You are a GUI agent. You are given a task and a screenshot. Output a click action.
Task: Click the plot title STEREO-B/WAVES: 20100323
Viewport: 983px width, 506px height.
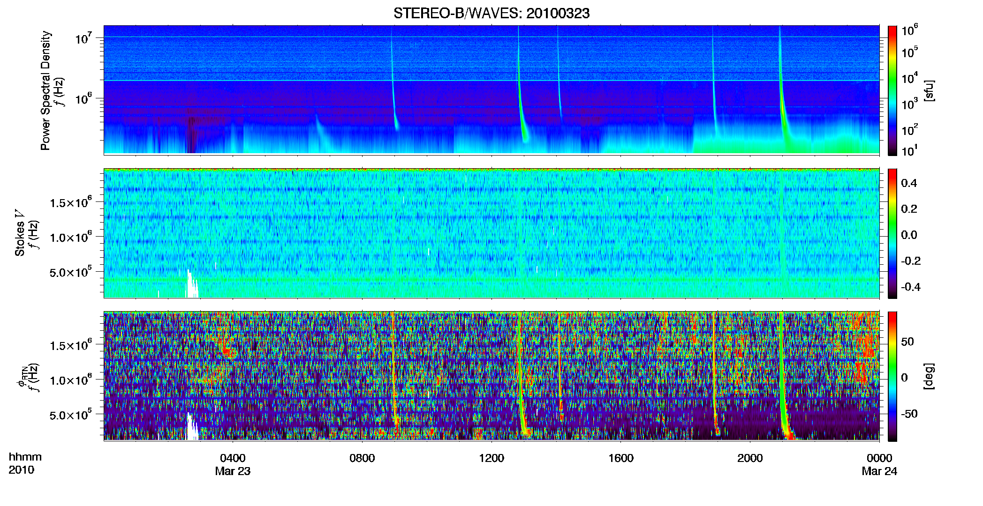[x=491, y=14]
